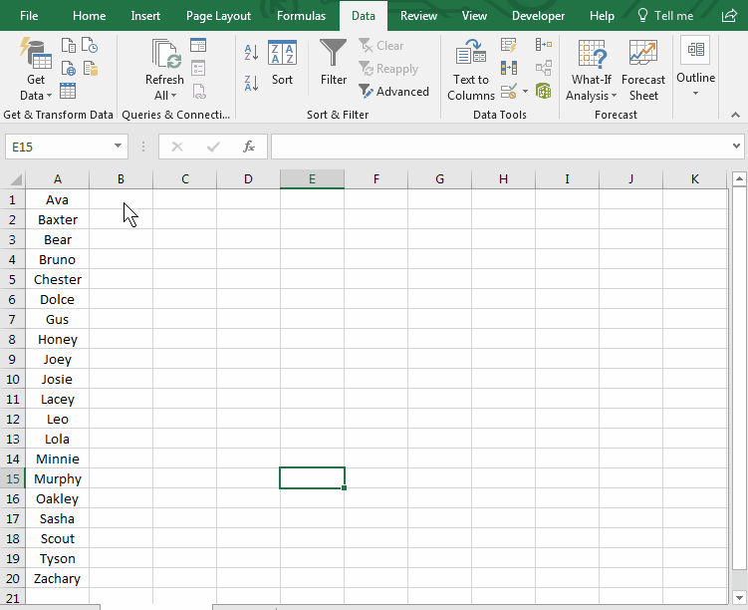Open the Name Box dropdown arrow

[119, 147]
